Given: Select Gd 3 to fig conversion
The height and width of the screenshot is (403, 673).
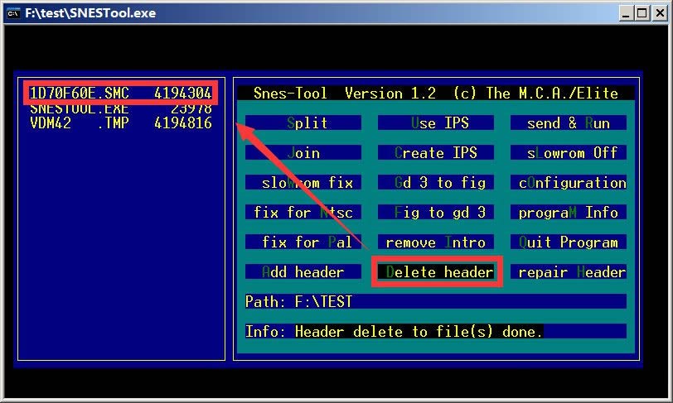Looking at the screenshot, I should 436,183.
